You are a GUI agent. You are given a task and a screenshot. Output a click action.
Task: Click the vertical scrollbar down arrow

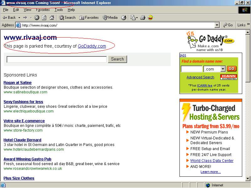pos(248,178)
